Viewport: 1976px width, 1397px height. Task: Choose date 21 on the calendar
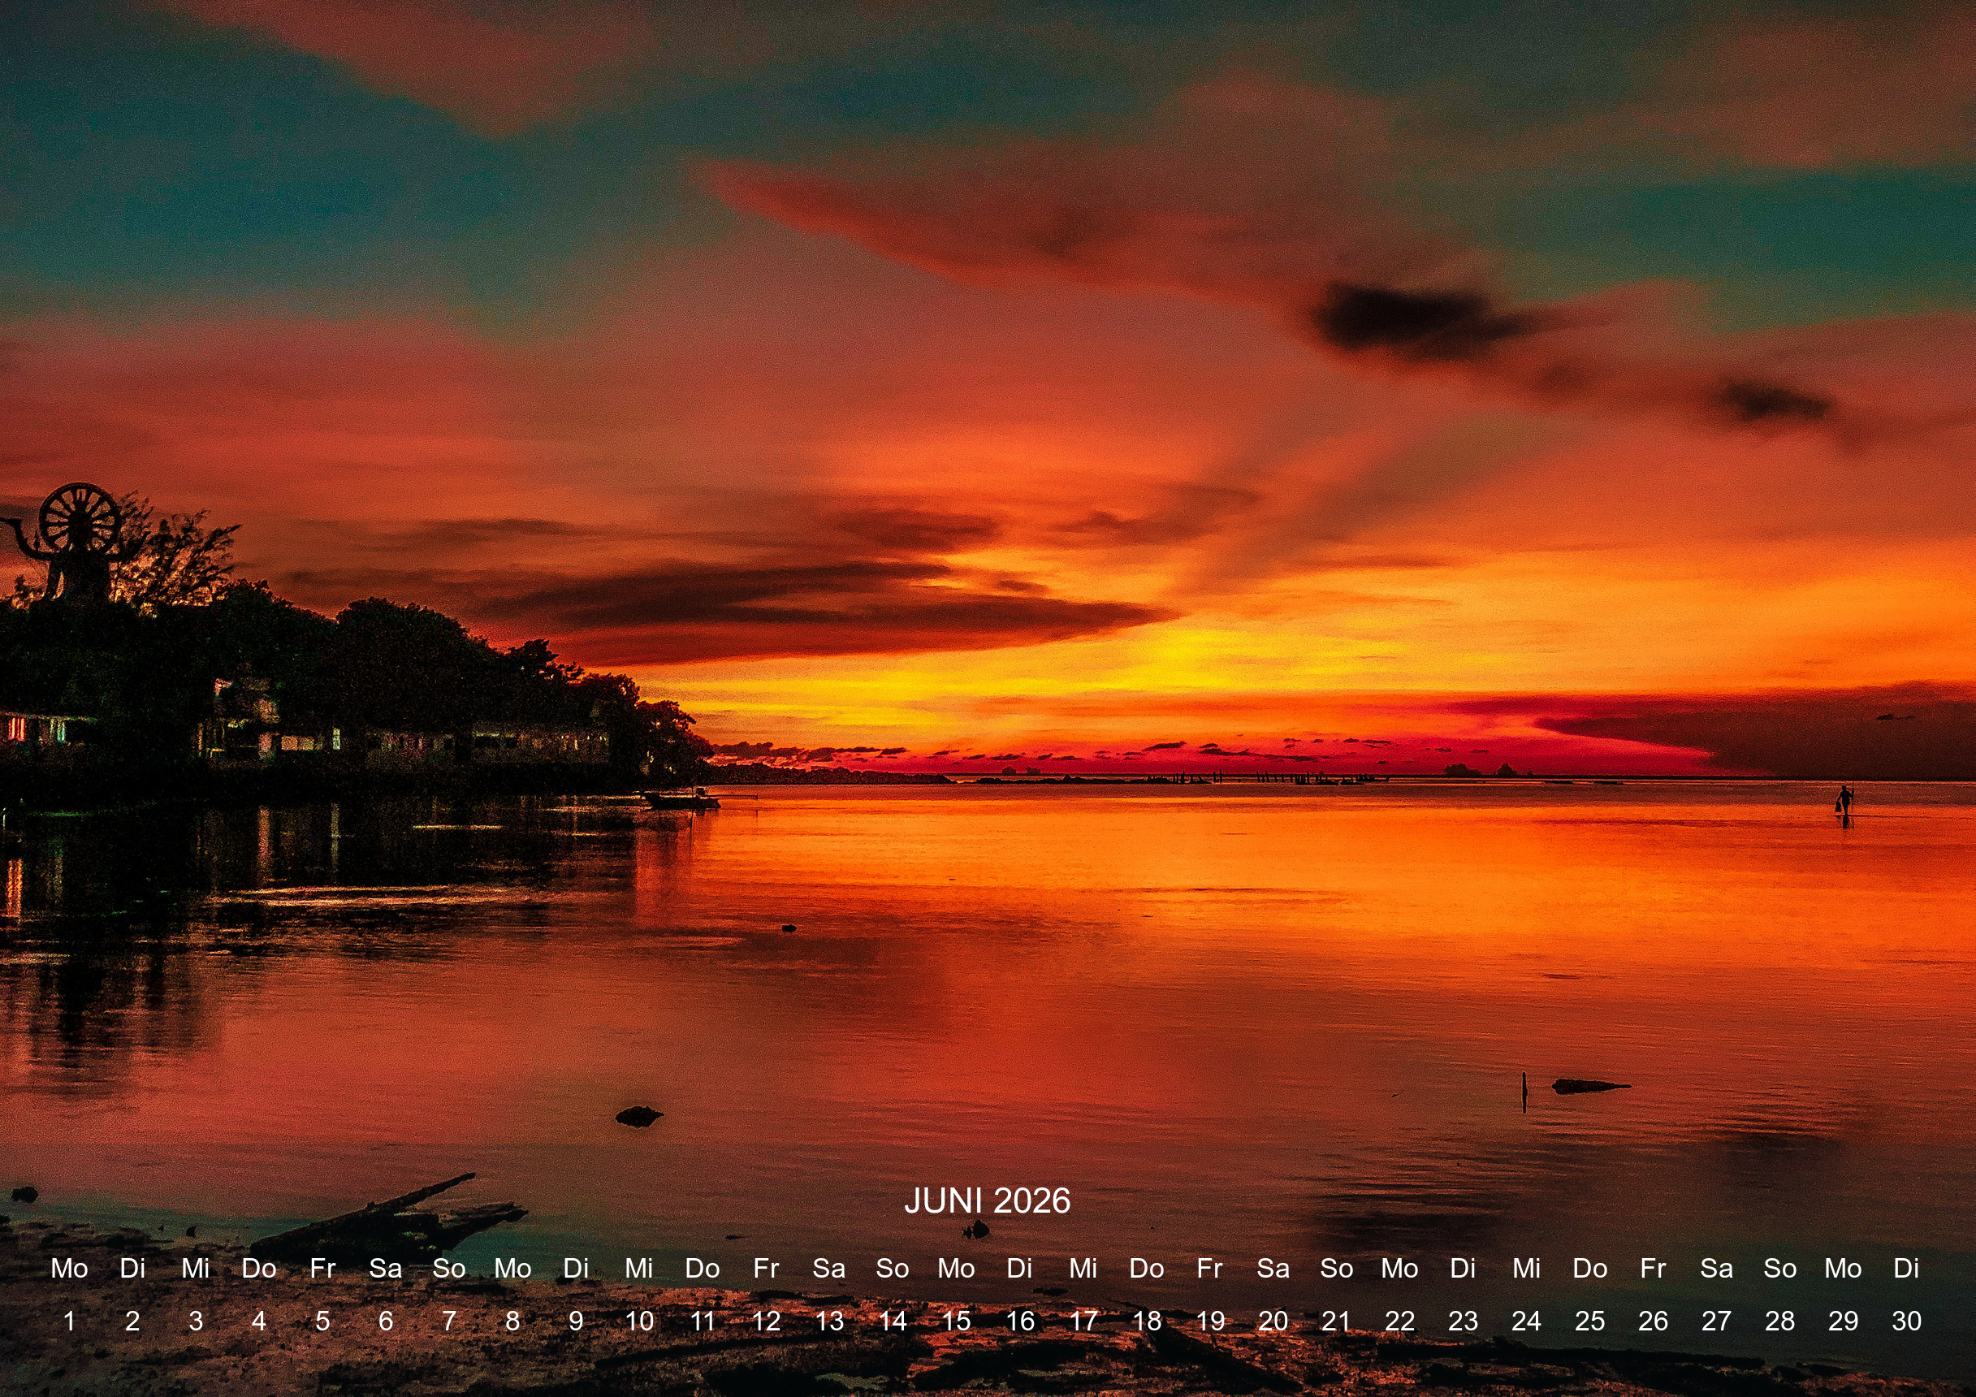coord(1336,1321)
